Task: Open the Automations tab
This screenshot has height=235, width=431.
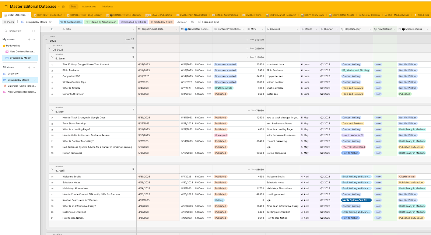Action: (89, 7)
